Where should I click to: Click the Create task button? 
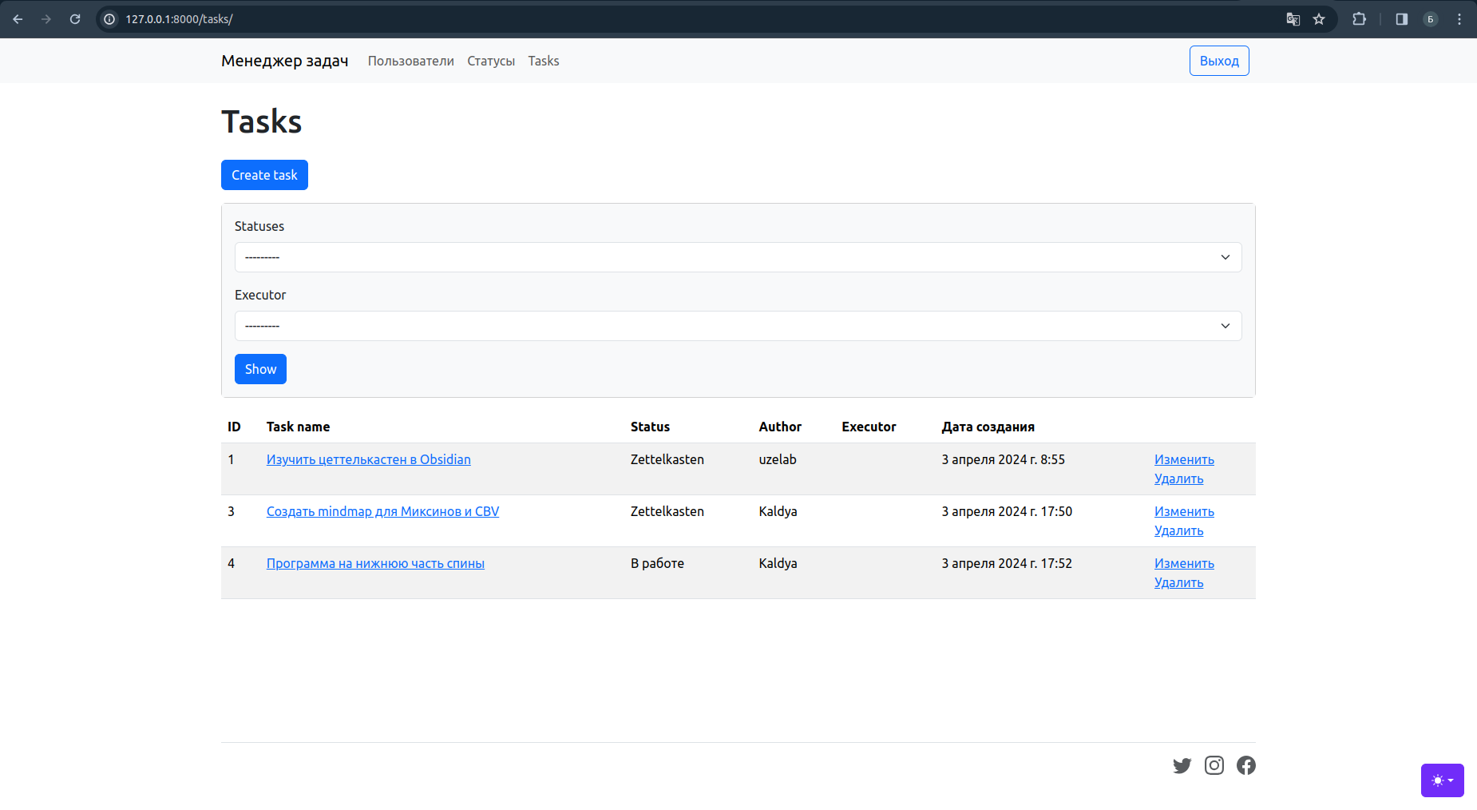264,175
